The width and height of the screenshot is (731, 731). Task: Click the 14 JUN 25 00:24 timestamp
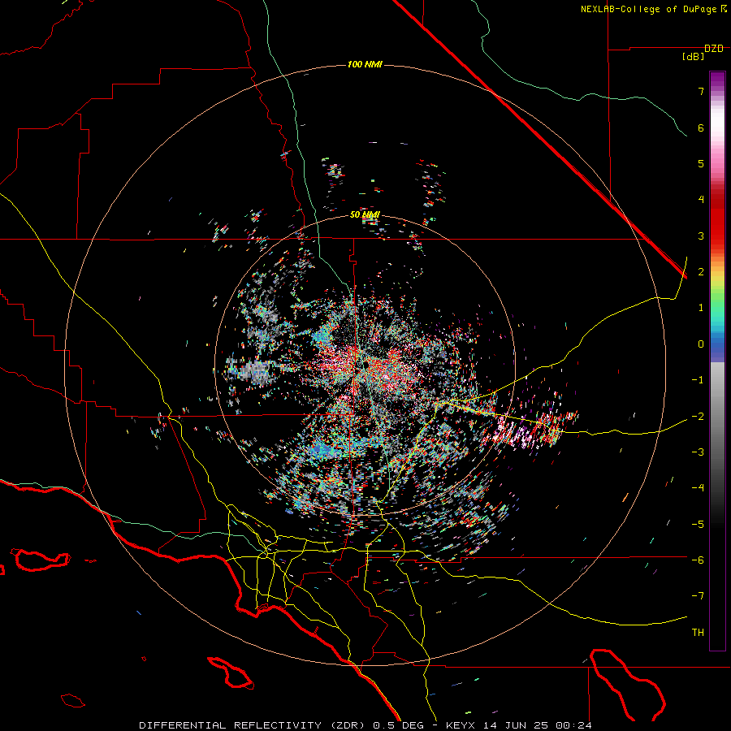point(537,725)
